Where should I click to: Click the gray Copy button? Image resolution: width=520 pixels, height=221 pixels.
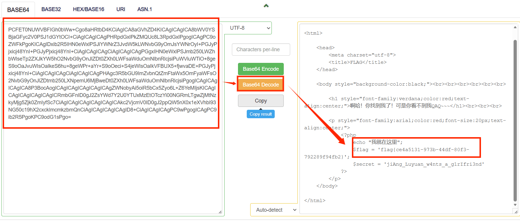(261, 101)
